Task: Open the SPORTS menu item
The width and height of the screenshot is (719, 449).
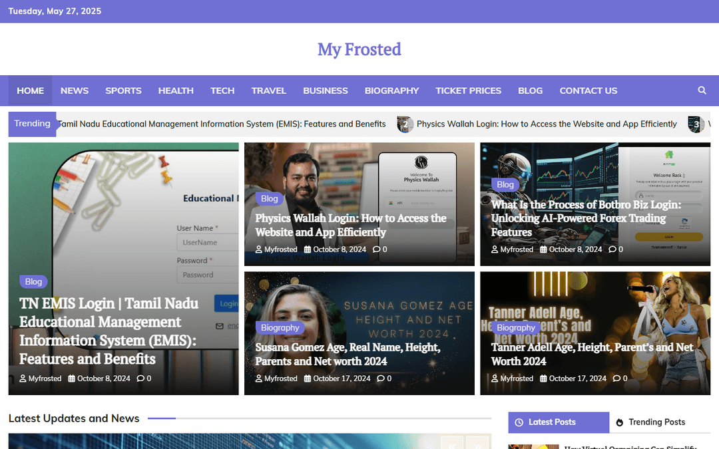Action: tap(123, 90)
